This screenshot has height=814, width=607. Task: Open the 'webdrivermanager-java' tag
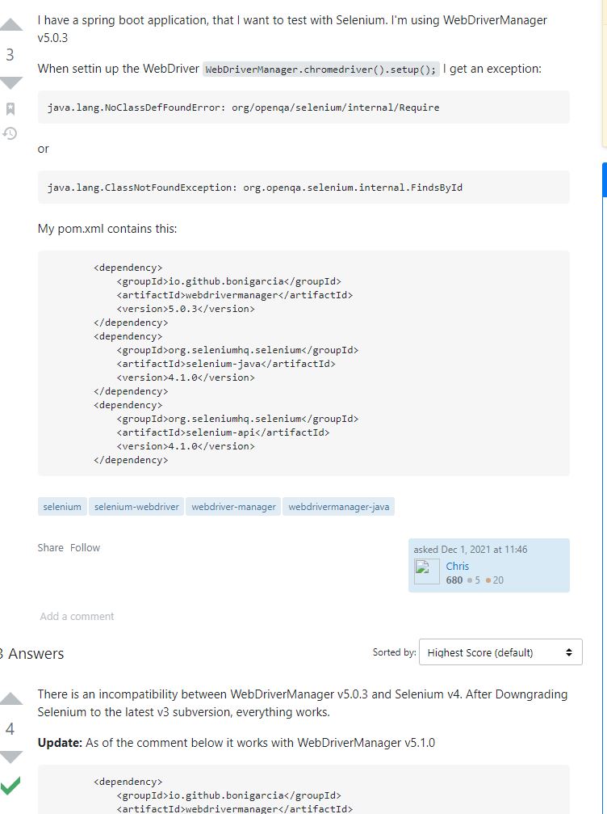[338, 507]
